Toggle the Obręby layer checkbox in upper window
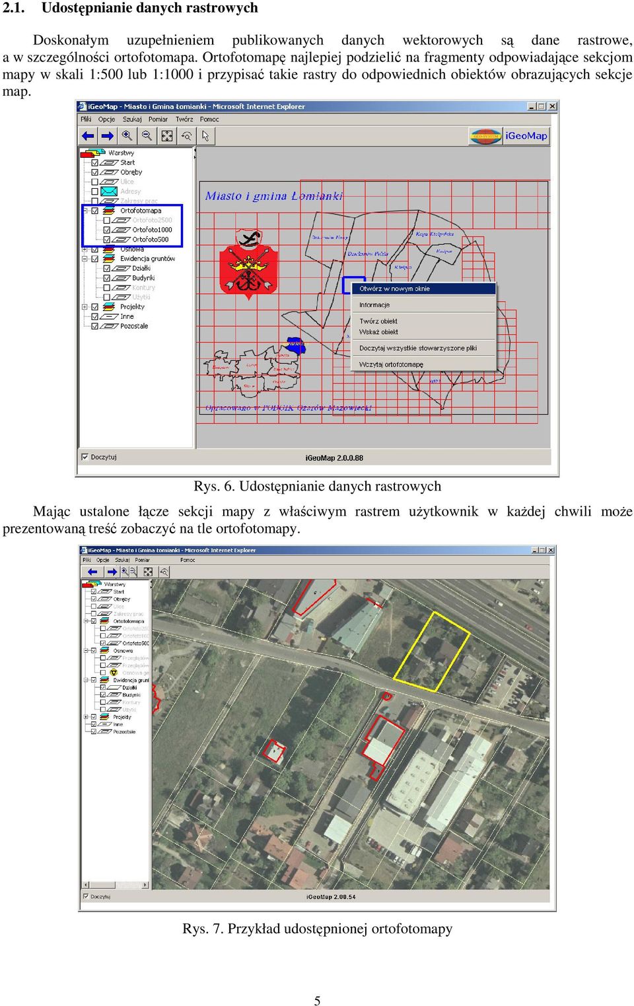The image size is (634, 1006). [x=94, y=172]
